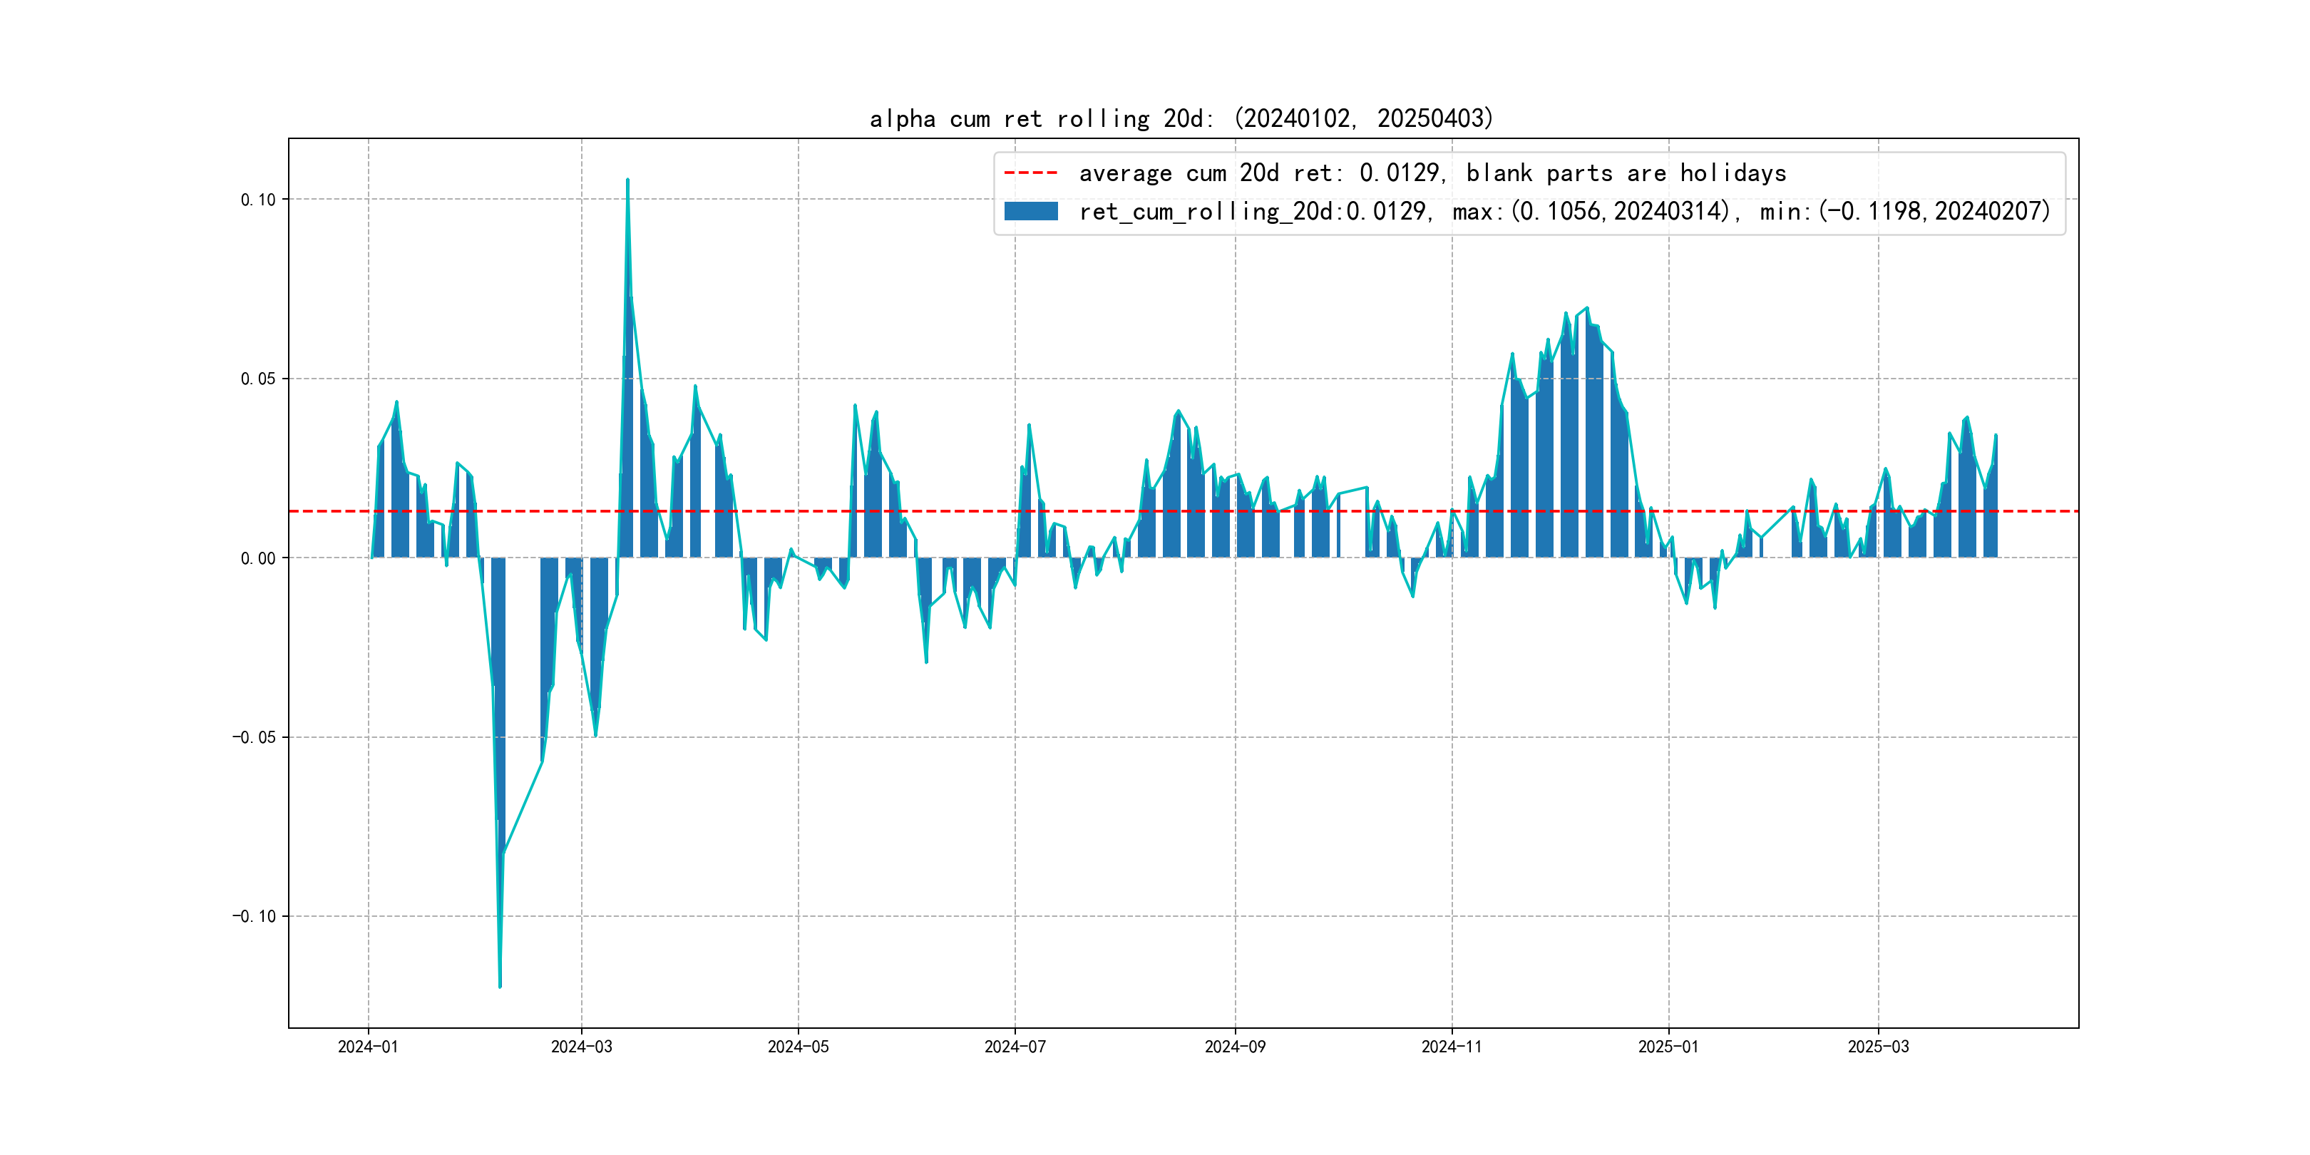Click the blue bar legend swatch
Image resolution: width=2310 pixels, height=1155 pixels.
1030,211
